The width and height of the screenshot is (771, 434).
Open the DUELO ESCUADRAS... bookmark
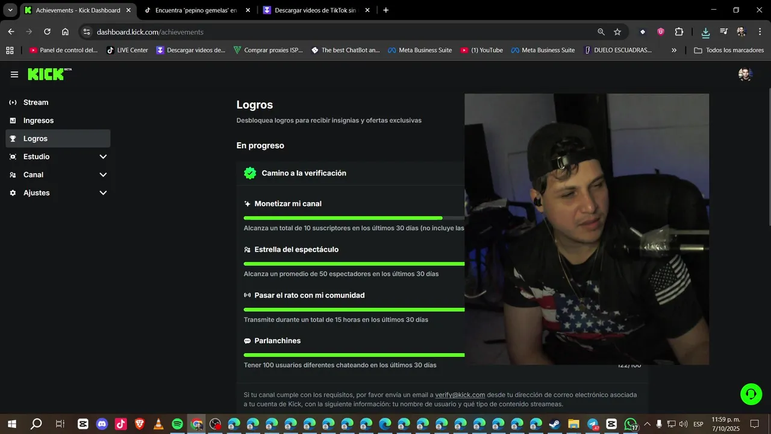618,50
